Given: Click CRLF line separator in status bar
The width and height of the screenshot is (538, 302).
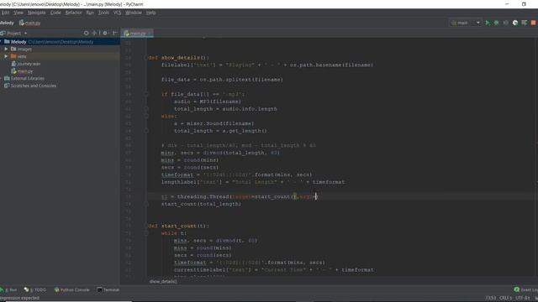Looking at the screenshot, I should click(x=506, y=299).
